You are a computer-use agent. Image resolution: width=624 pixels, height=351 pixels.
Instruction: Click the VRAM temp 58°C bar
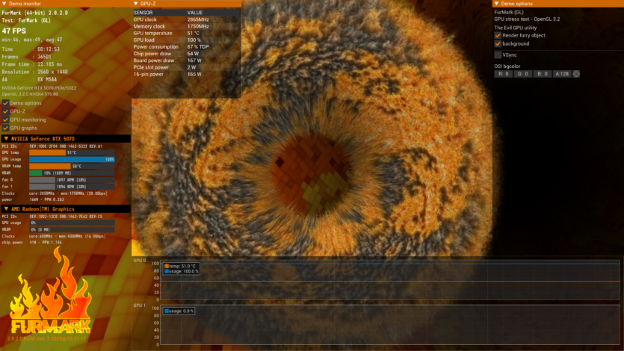[72, 166]
